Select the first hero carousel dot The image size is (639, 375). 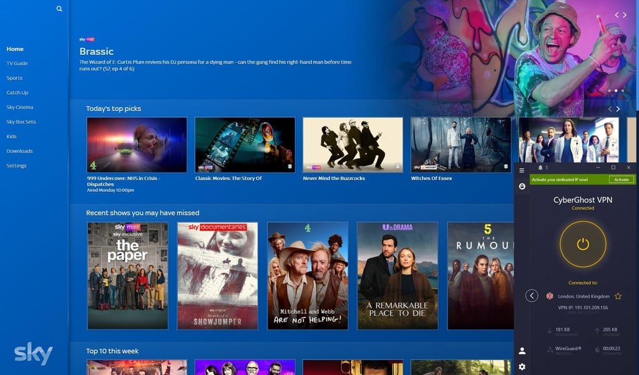click(609, 91)
